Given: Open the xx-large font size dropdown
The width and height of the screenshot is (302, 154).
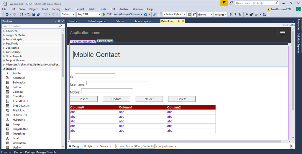Looking at the screenshot, I should coord(221,14).
